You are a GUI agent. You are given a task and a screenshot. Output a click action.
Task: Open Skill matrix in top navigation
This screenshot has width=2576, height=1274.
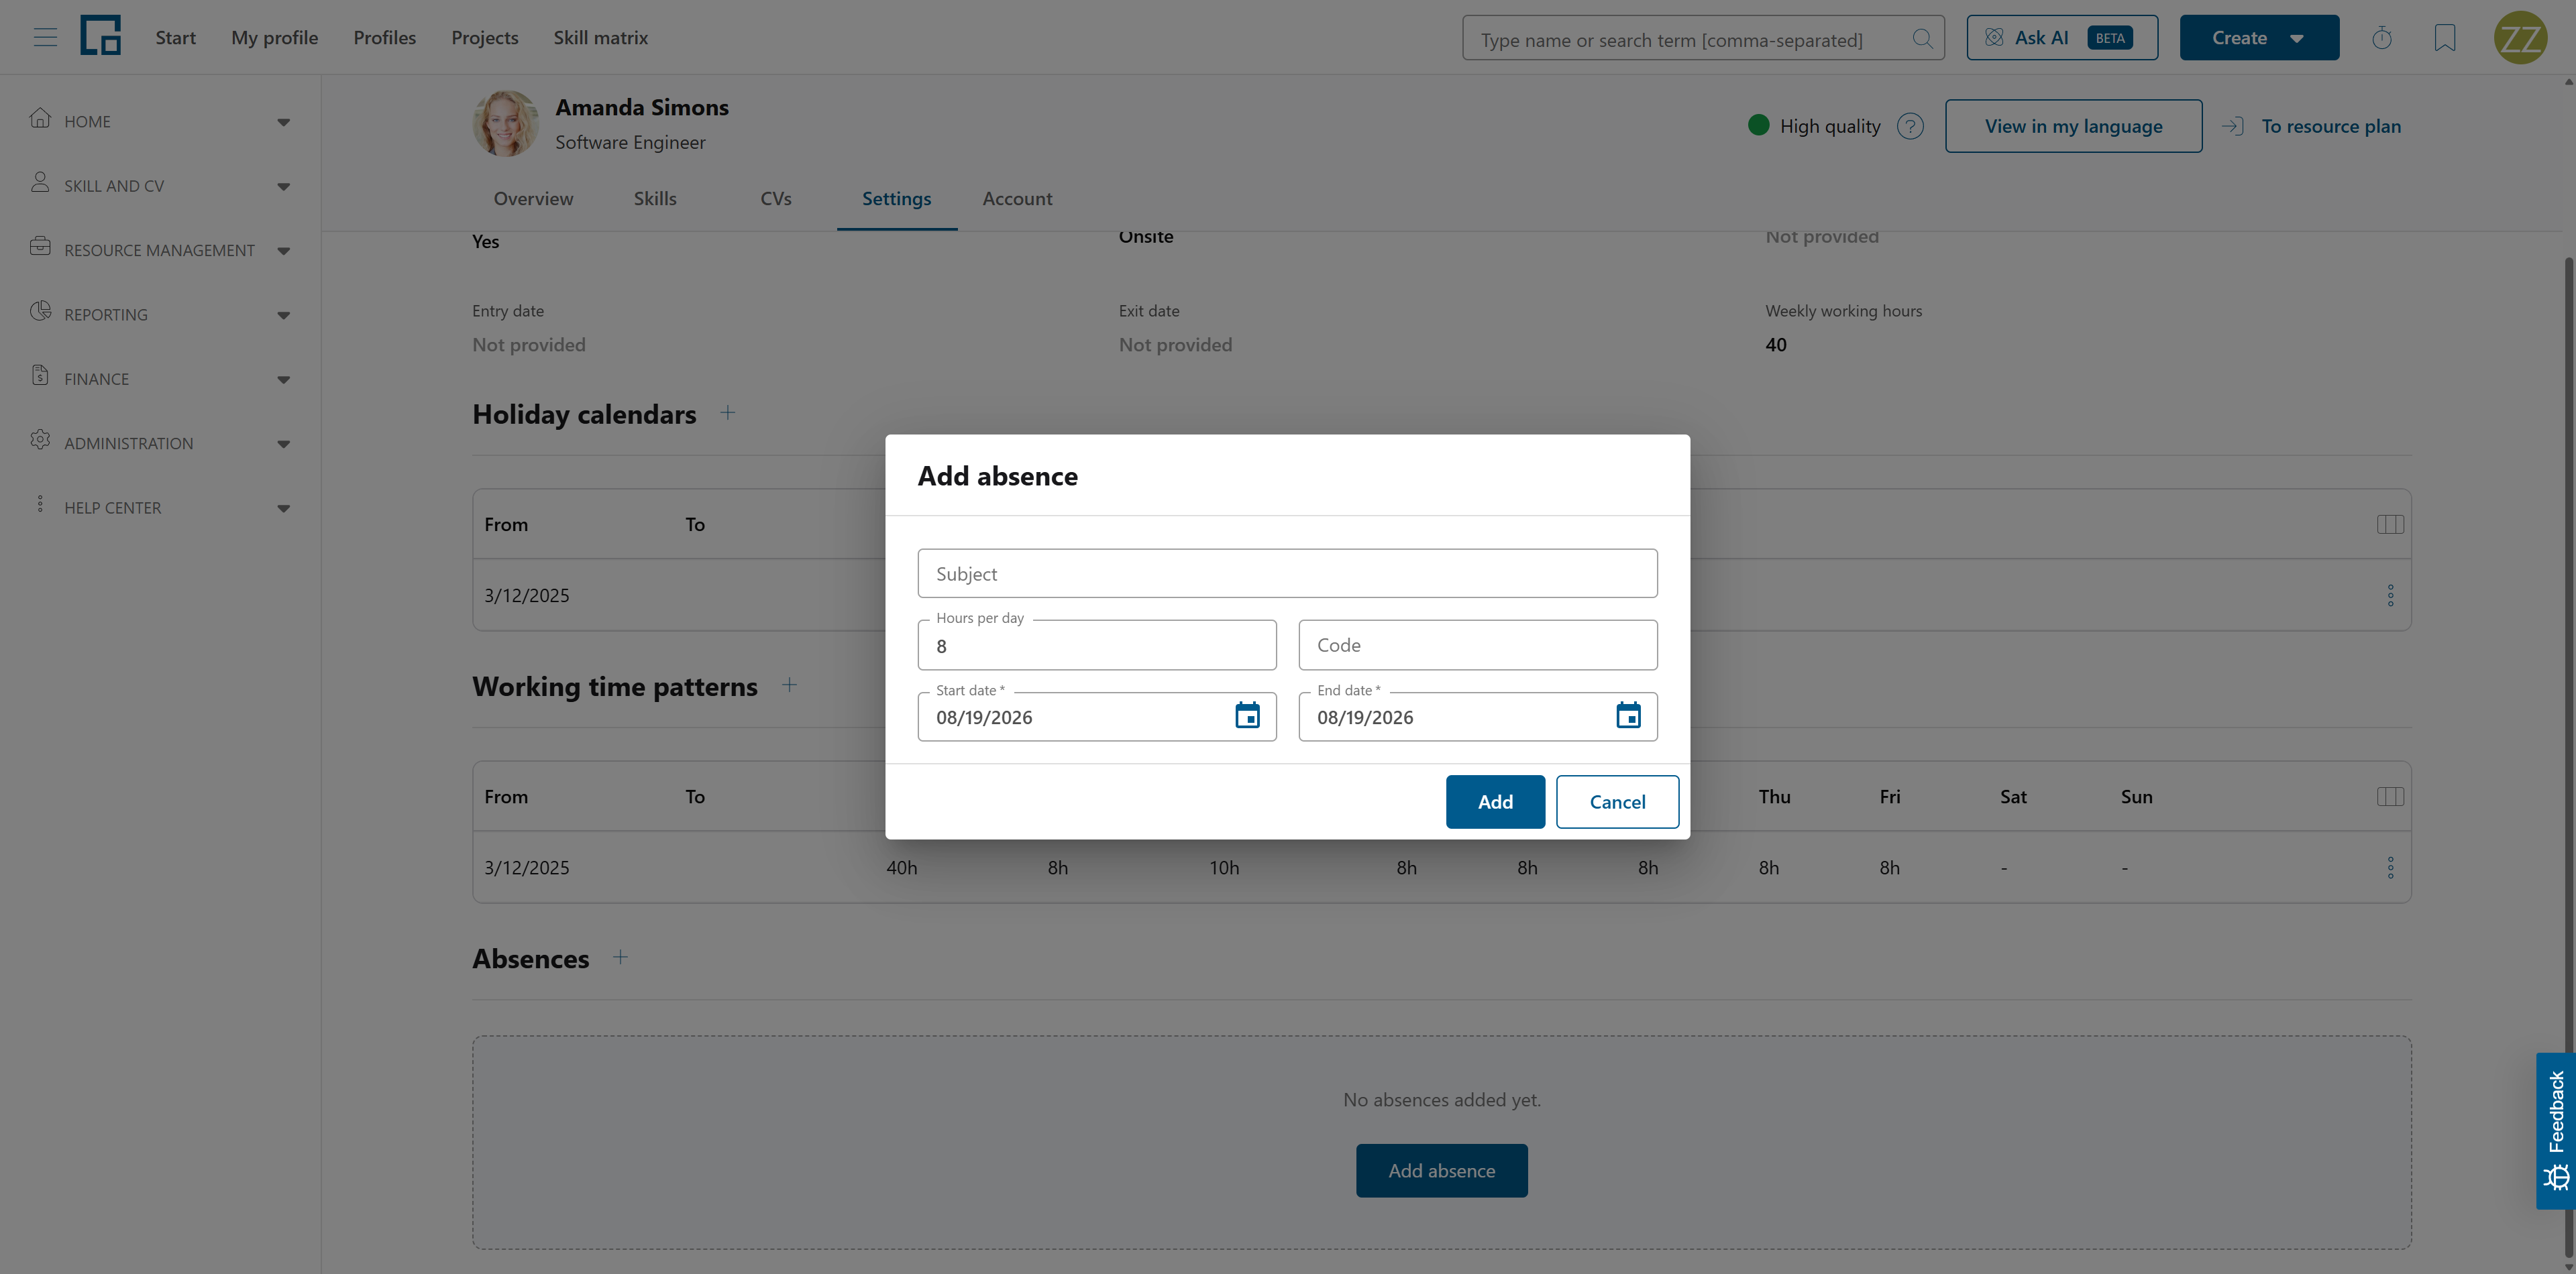[601, 38]
